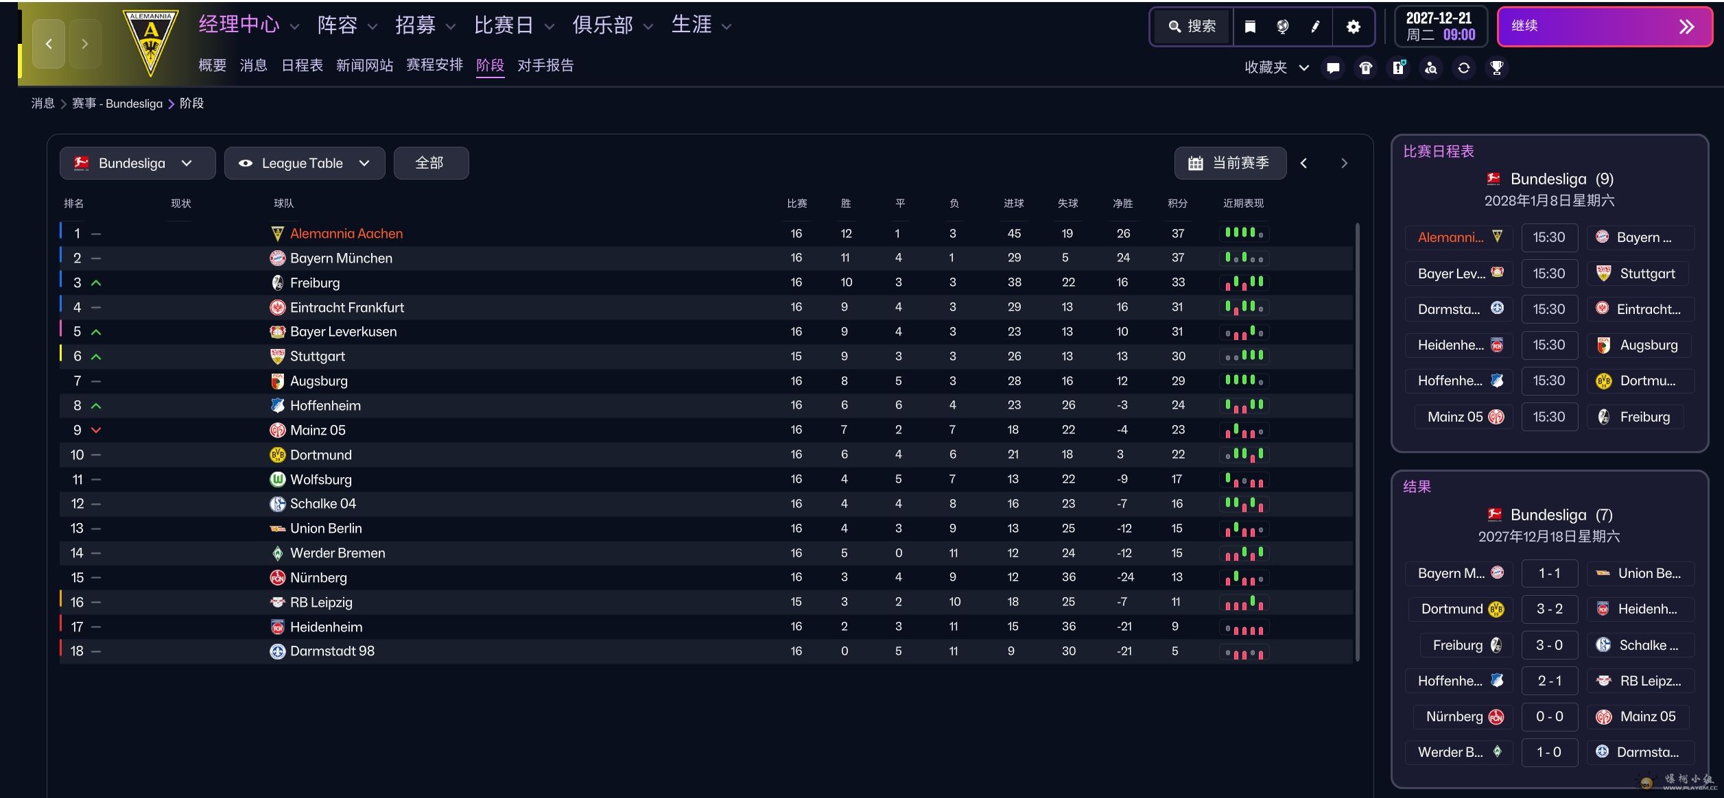
Task: Click the 全部 filter button
Action: [x=431, y=163]
